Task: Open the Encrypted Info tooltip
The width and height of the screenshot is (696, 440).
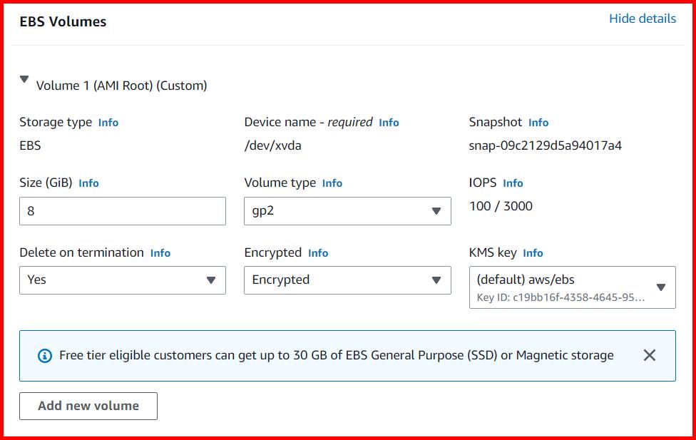Action: tap(318, 253)
